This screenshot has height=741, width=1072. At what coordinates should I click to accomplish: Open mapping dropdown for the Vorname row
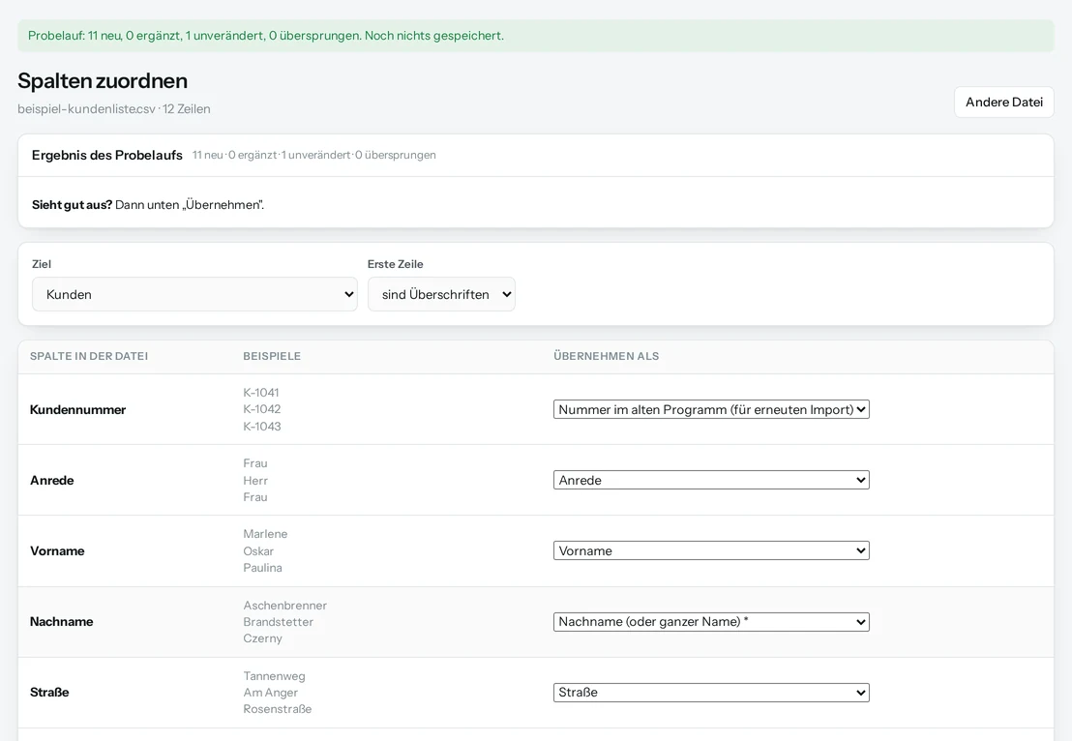pos(711,551)
